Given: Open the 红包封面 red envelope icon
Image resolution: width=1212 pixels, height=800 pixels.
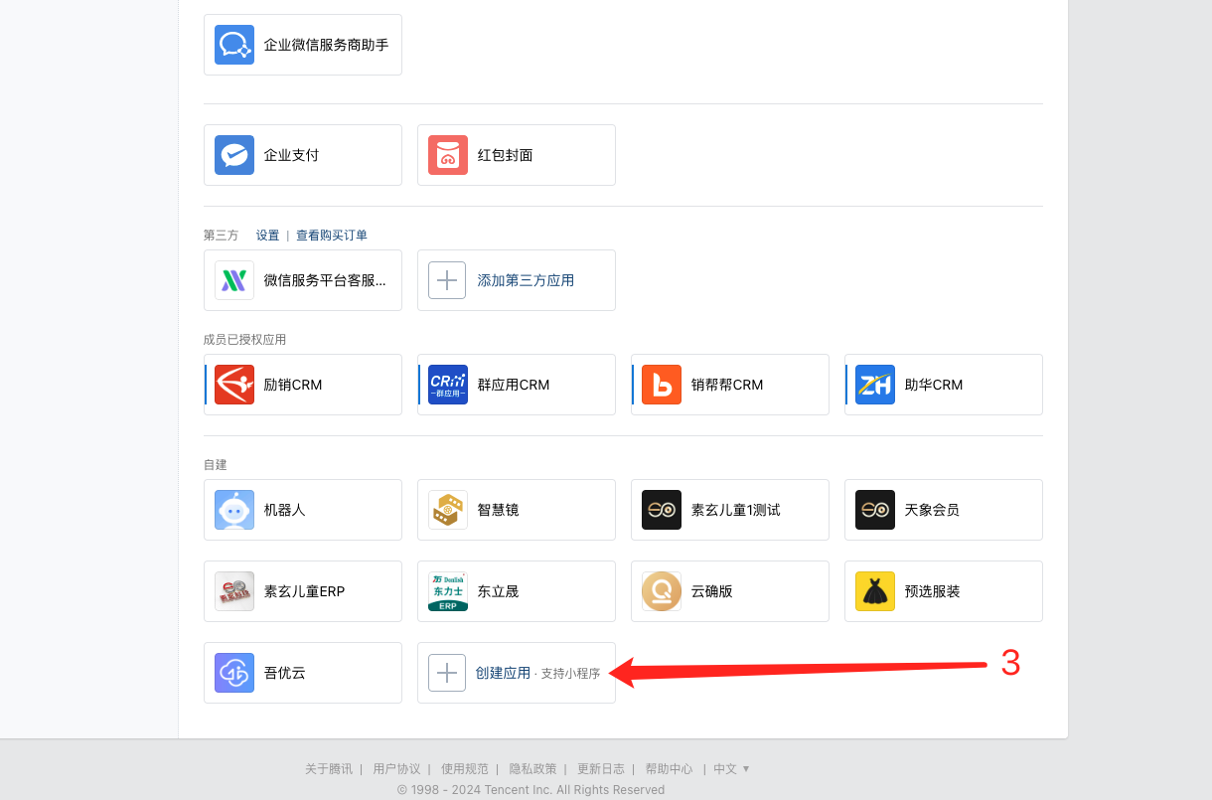Looking at the screenshot, I should 448,155.
